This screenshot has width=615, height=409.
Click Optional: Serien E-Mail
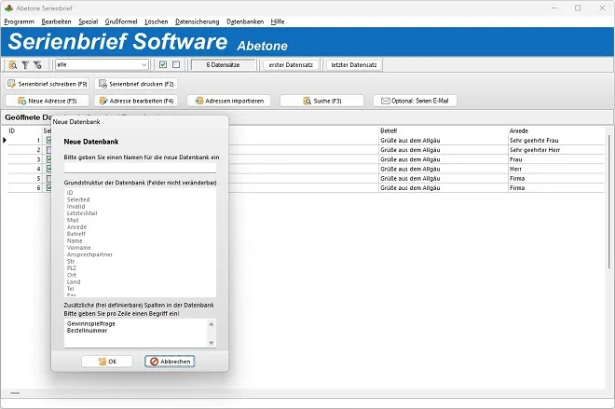tap(415, 101)
